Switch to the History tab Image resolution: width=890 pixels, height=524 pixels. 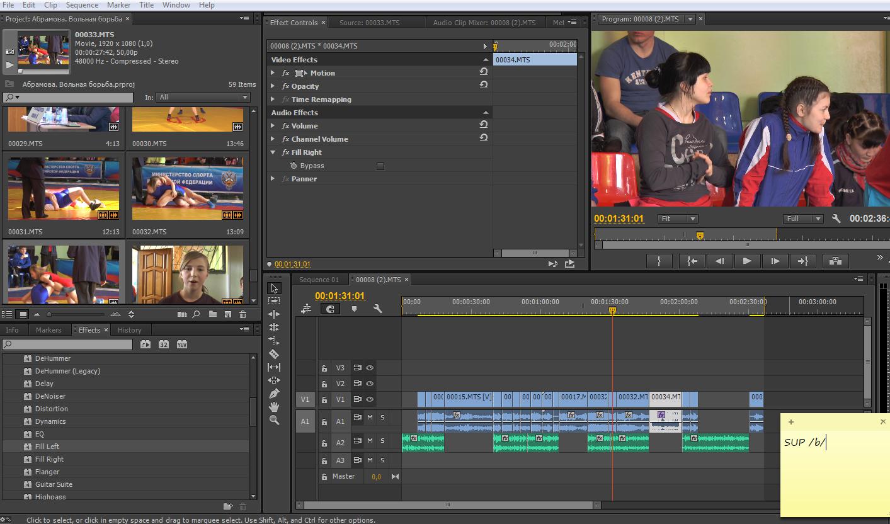tap(130, 330)
